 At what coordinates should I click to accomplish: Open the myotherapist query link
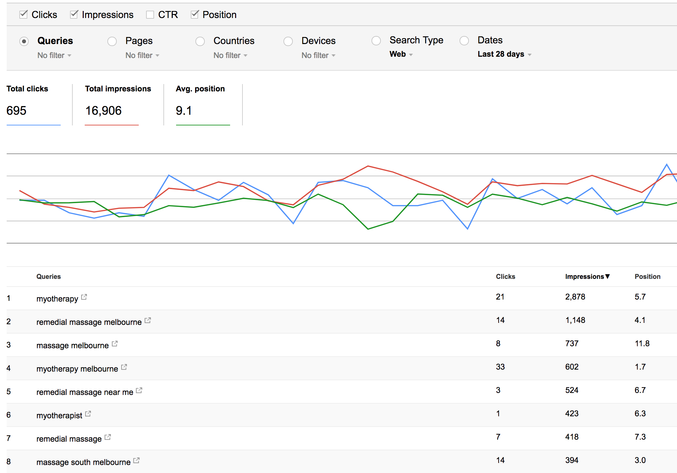tap(59, 415)
